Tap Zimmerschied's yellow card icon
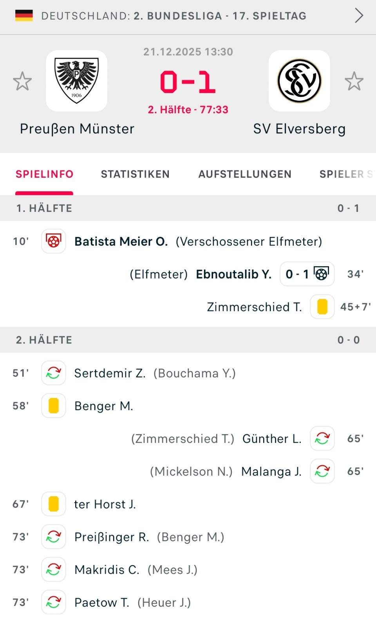Viewport: 376px width, 622px height. 322,307
